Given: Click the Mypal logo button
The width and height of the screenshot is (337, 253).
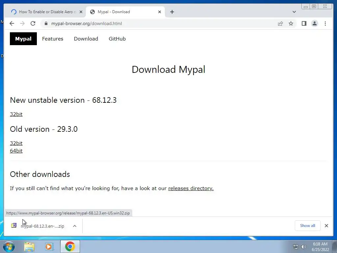Looking at the screenshot, I should coord(23,39).
